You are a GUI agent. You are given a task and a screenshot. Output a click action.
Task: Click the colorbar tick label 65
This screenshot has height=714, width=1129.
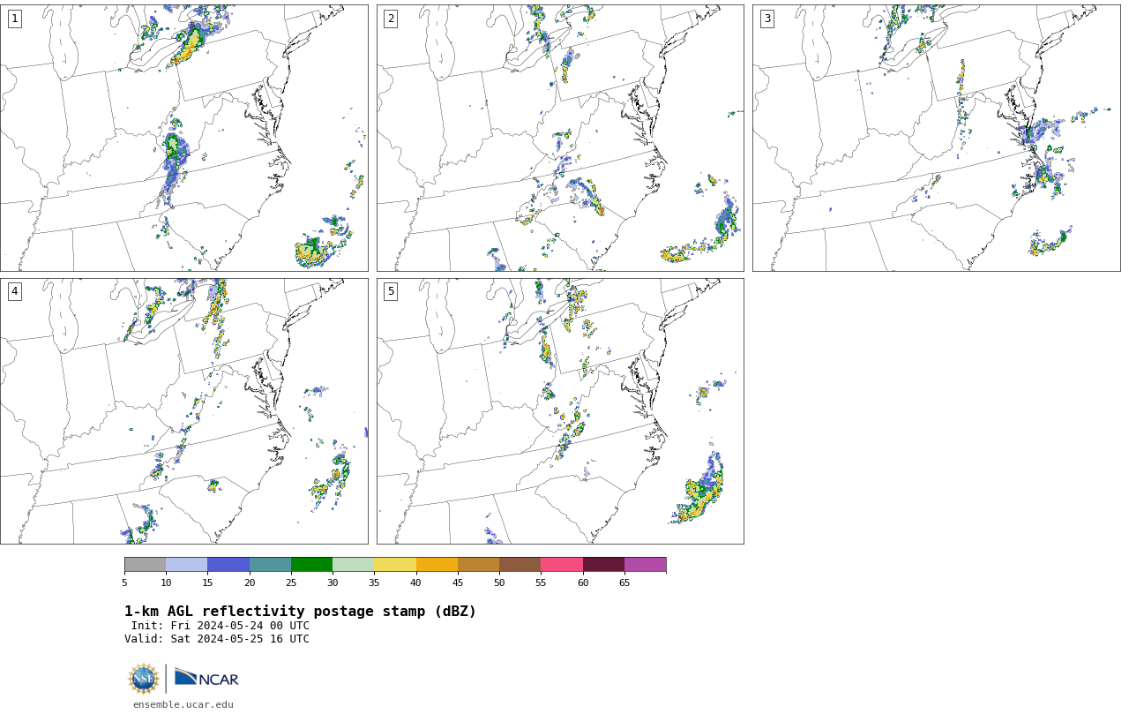[x=624, y=582]
